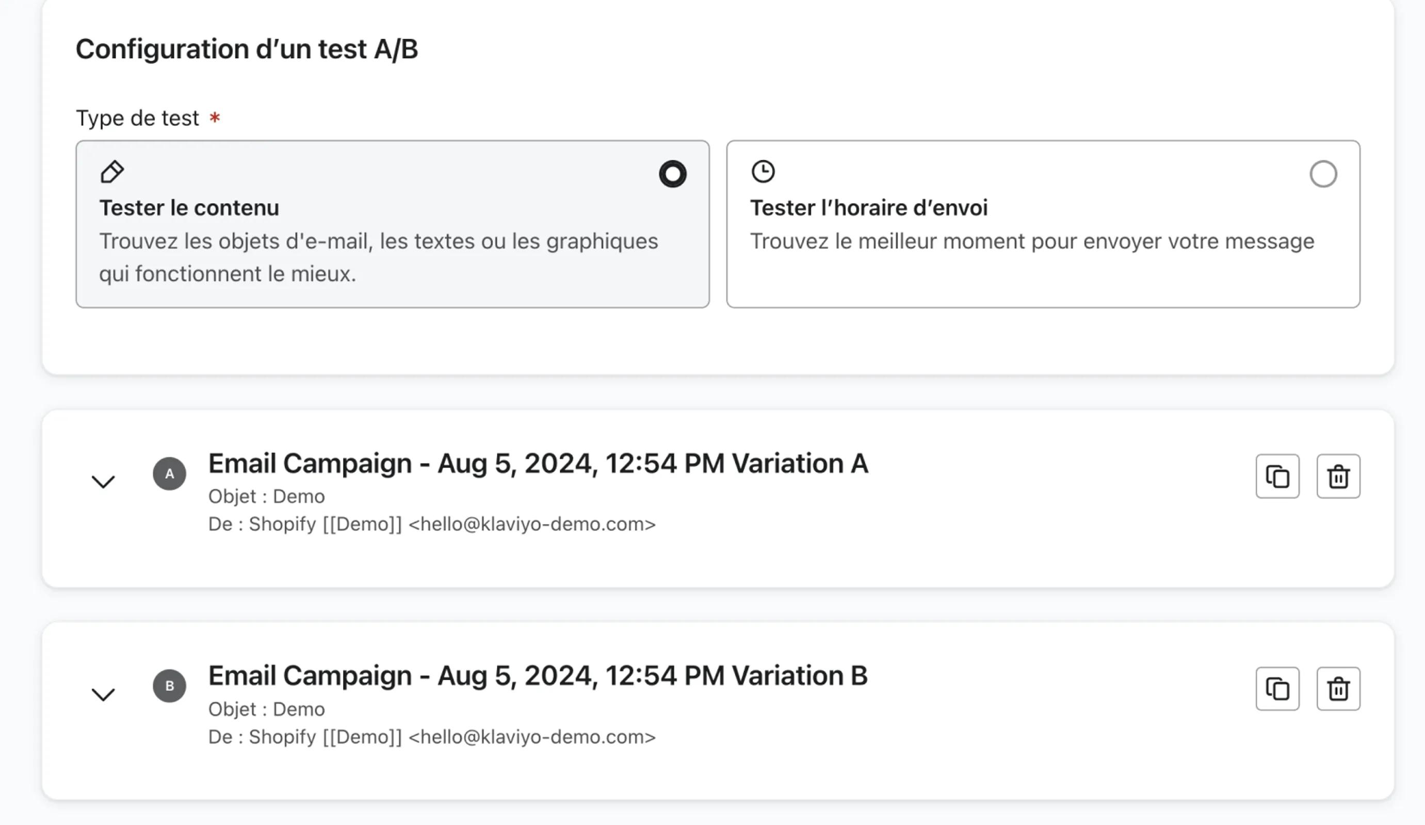The height and width of the screenshot is (825, 1425).
Task: Click the pencil icon in the content test card
Action: (112, 172)
